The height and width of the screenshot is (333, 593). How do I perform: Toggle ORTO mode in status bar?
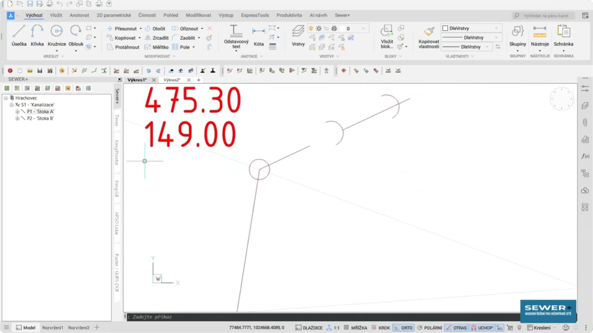tap(403, 328)
